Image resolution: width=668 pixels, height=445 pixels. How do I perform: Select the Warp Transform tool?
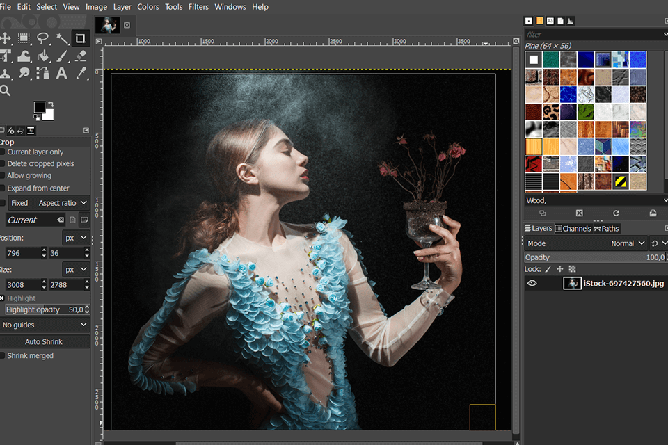coord(24,56)
